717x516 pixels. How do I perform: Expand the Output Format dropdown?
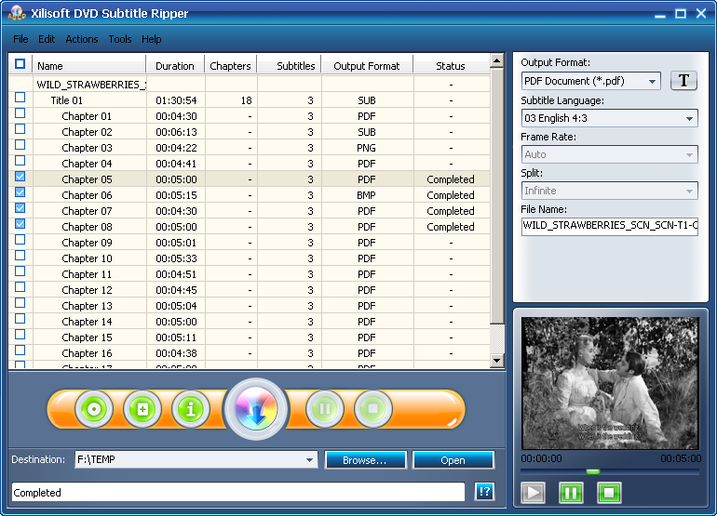click(x=653, y=81)
